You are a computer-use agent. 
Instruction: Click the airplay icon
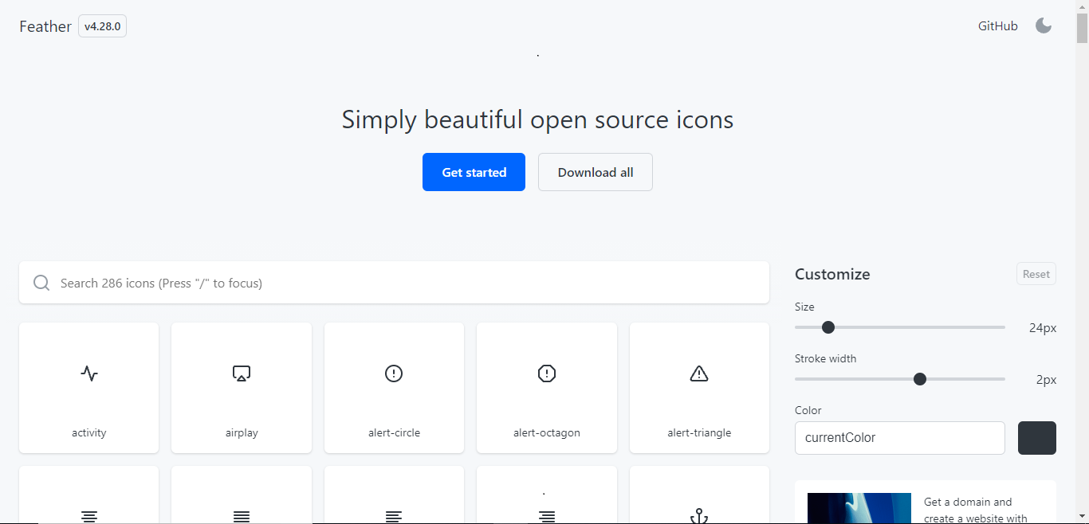pyautogui.click(x=242, y=388)
